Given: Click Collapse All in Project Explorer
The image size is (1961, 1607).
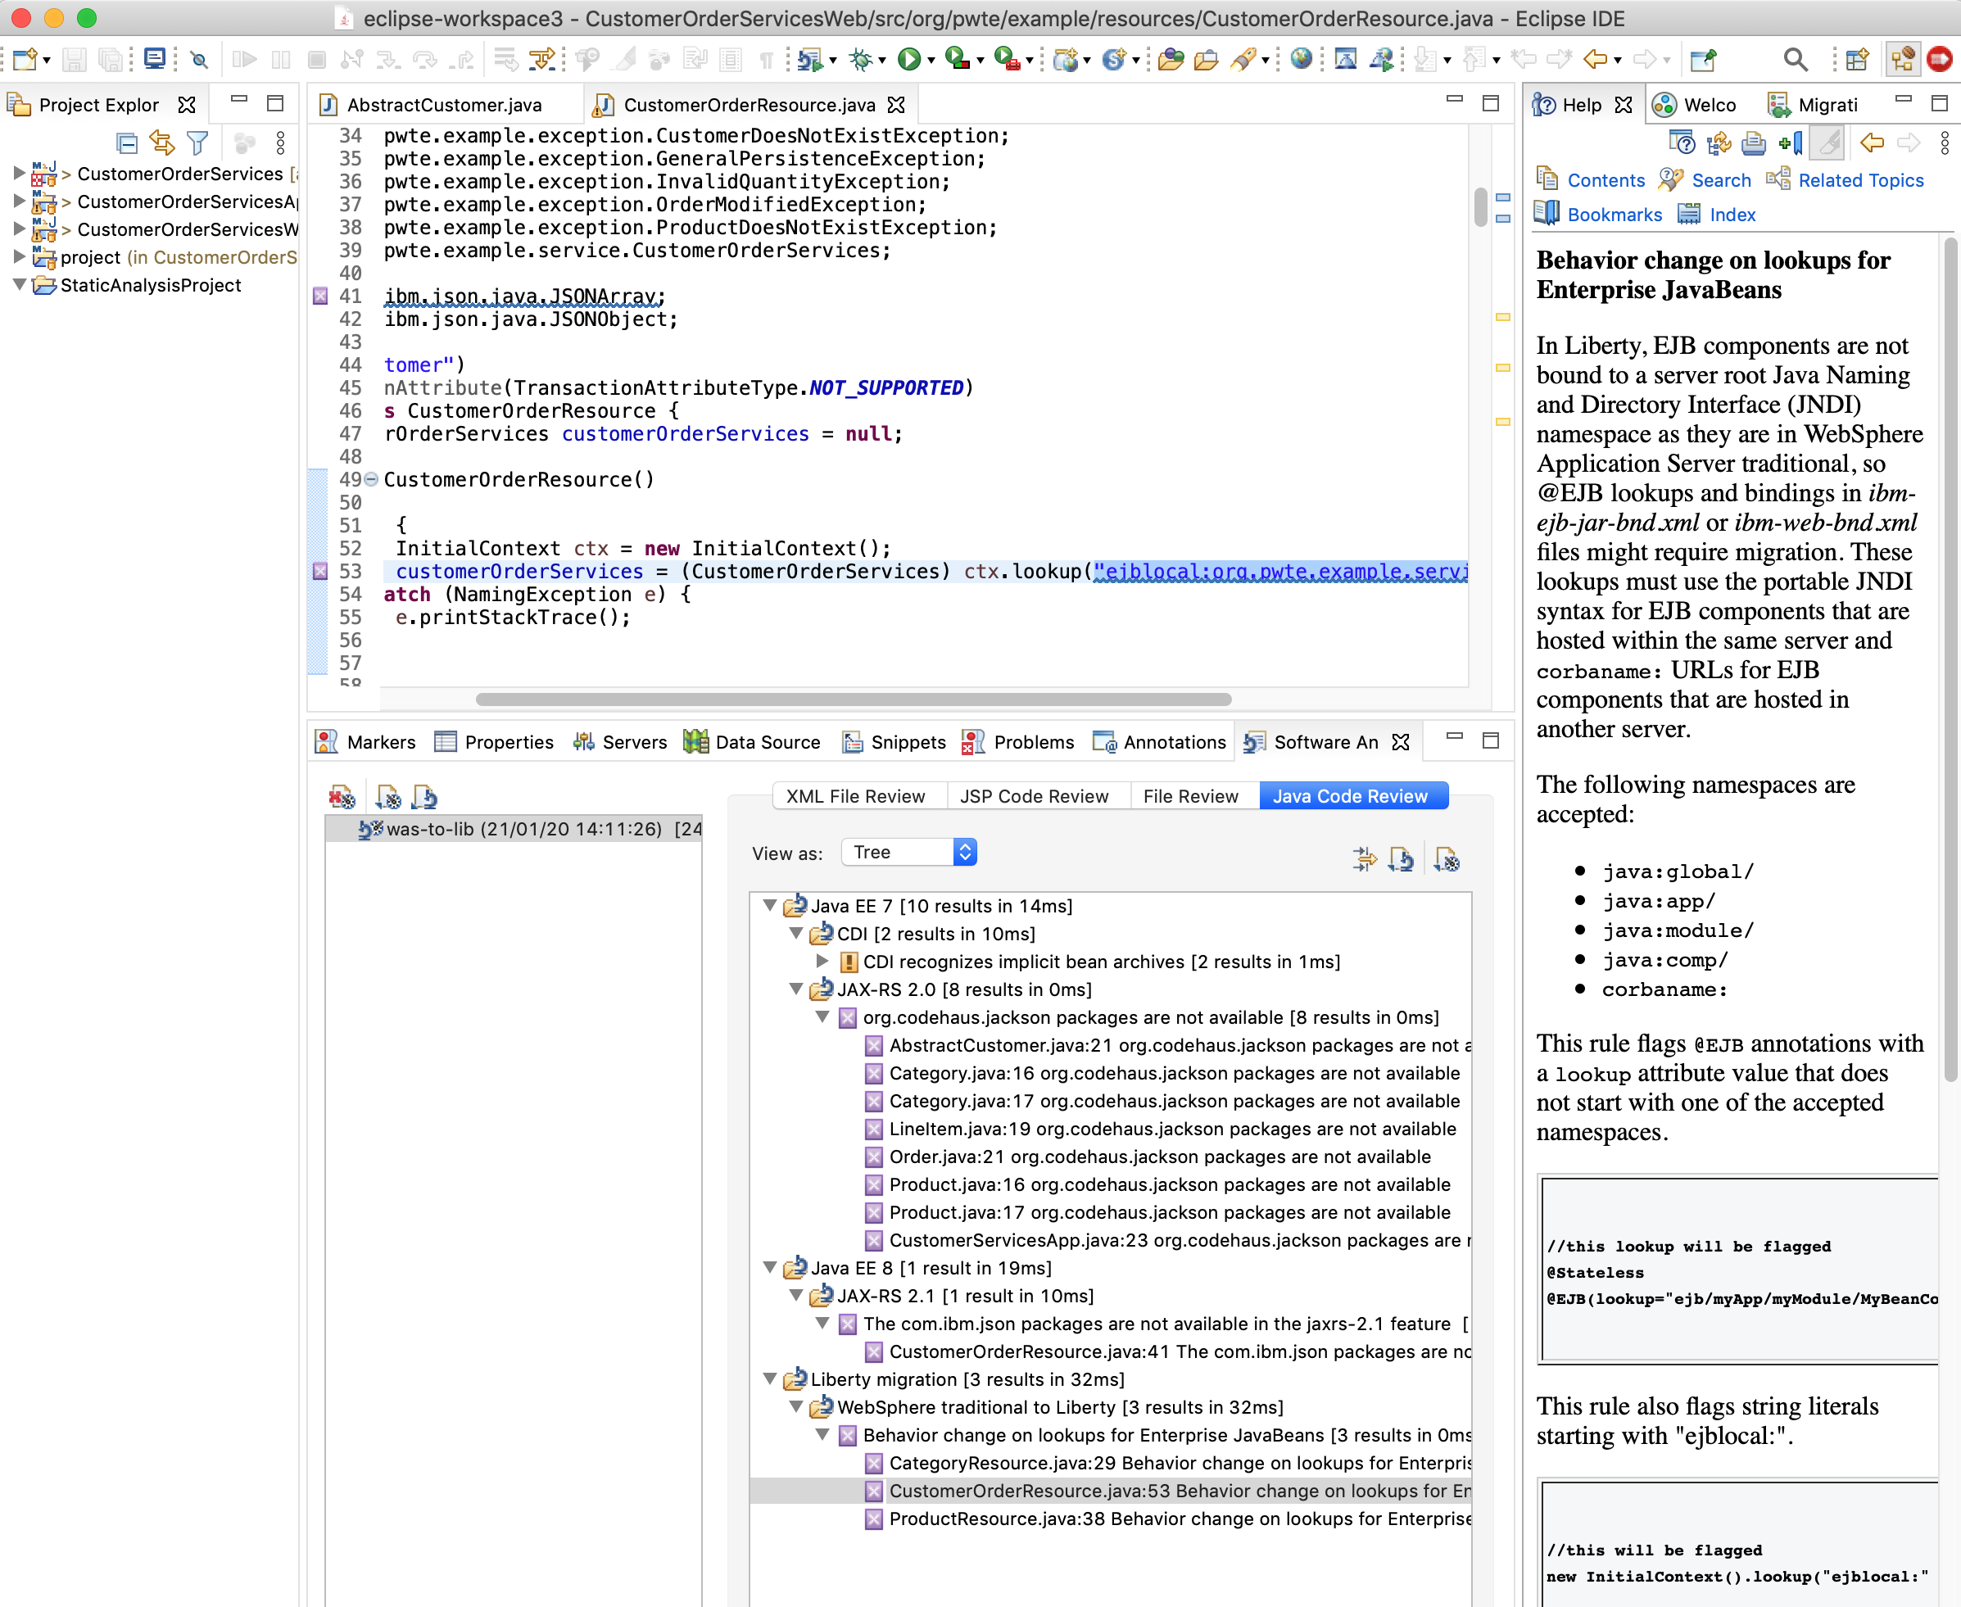Looking at the screenshot, I should (127, 143).
